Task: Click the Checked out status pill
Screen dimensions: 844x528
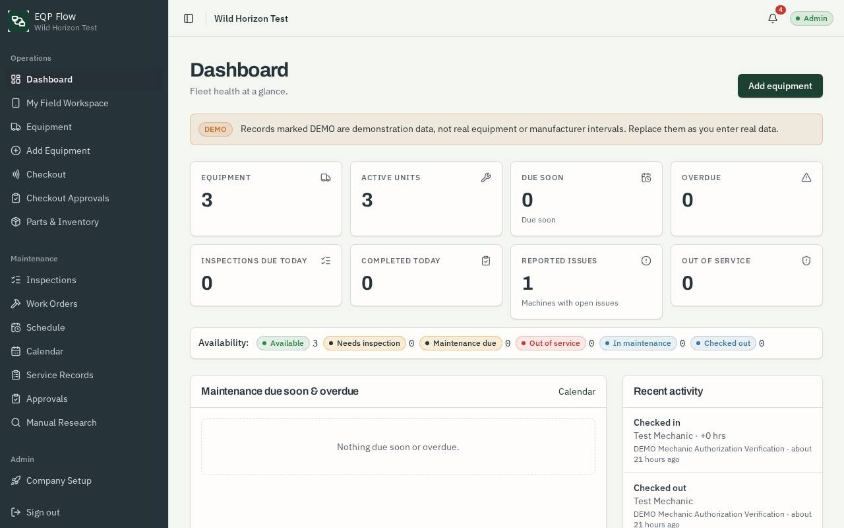Action: pyautogui.click(x=723, y=343)
